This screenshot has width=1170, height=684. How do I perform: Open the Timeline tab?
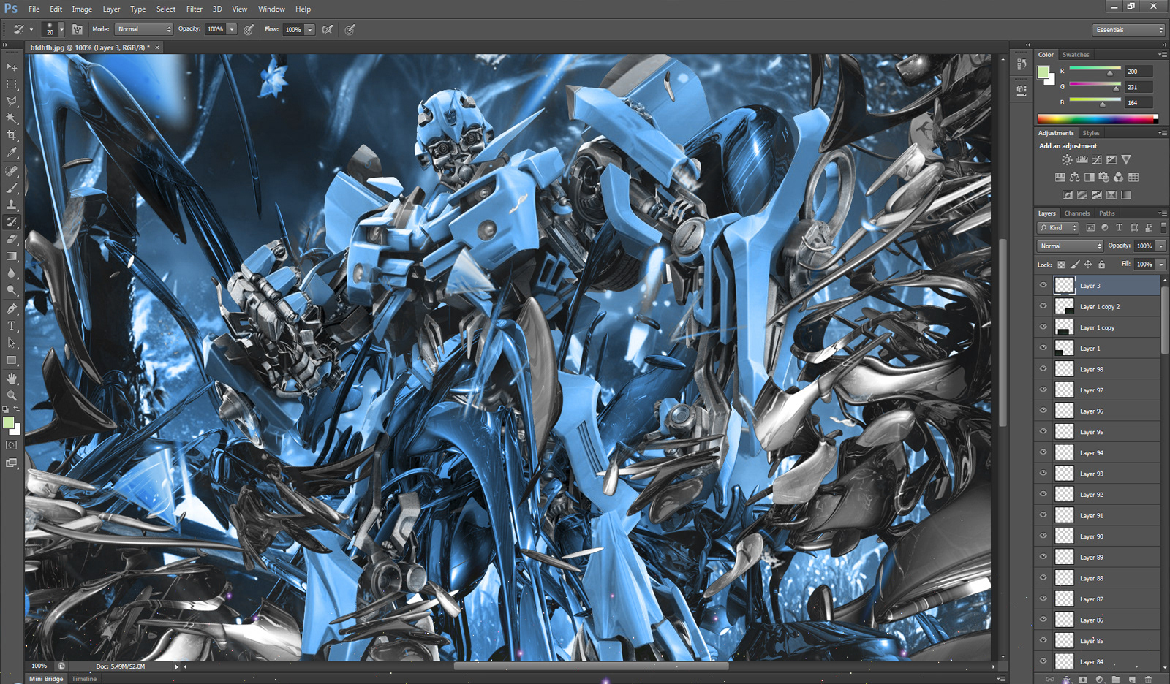[x=84, y=679]
